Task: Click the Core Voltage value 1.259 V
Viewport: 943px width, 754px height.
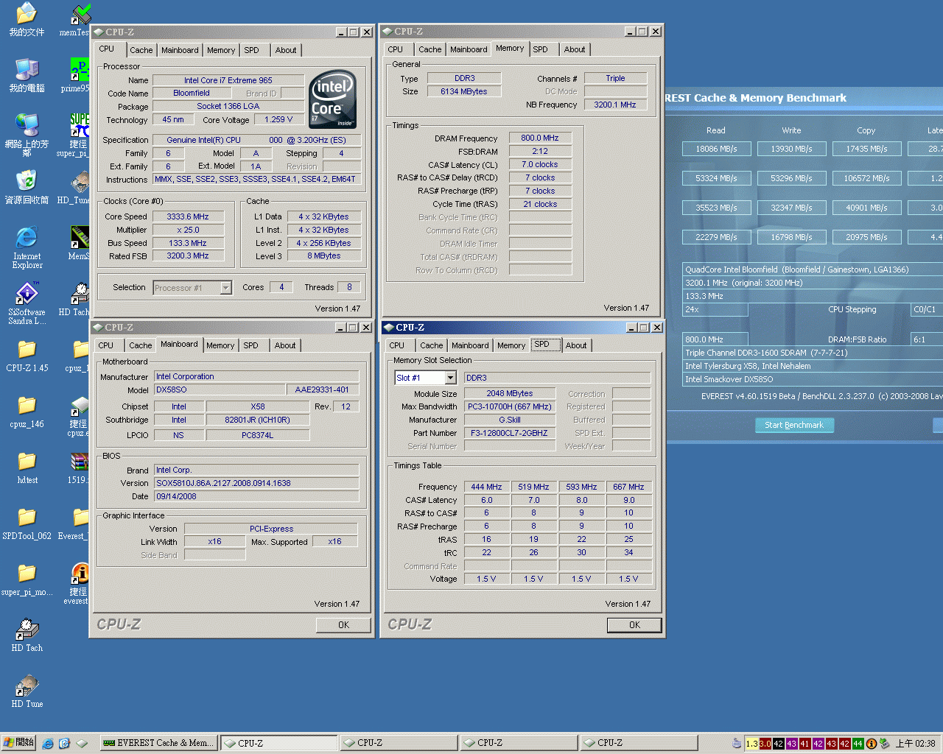Action: pos(278,119)
